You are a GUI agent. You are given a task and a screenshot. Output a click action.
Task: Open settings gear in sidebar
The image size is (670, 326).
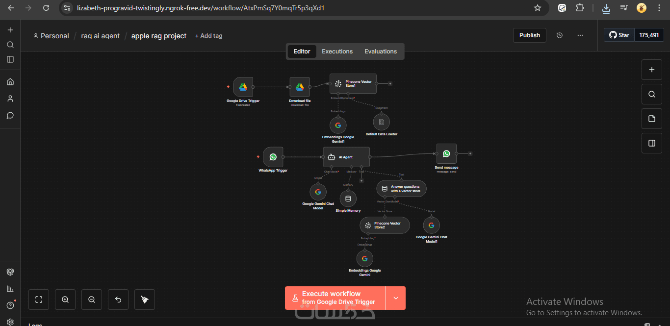pyautogui.click(x=10, y=322)
